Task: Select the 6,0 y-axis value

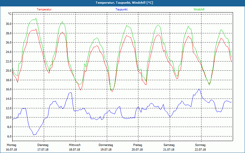Action: 9,136
